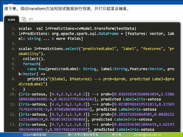The image size is (183, 137).
Task: Click line number 3 in code gutter
Action: pyautogui.click(x=14, y=44)
